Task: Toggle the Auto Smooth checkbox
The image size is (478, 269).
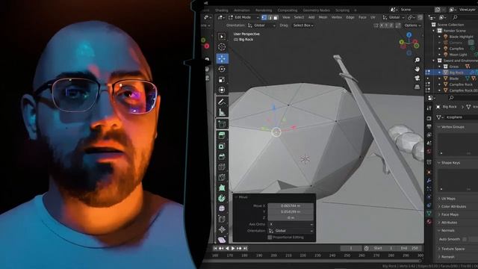Action: [x=465, y=239]
